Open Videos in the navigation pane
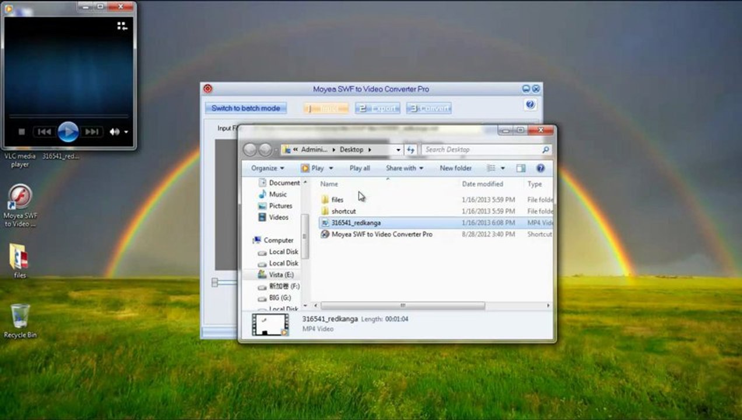The width and height of the screenshot is (742, 420). click(x=273, y=217)
